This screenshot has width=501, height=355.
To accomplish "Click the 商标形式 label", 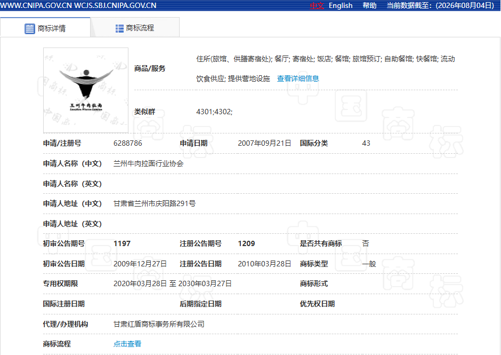I will [x=314, y=283].
